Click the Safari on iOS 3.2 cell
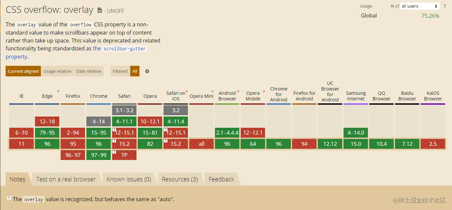452x210 pixels. [x=176, y=110]
